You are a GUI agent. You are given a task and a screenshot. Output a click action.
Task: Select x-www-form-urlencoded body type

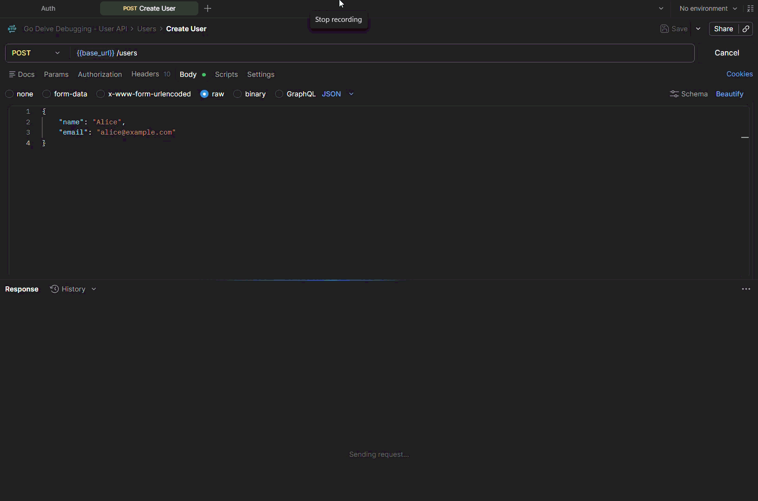pos(101,94)
